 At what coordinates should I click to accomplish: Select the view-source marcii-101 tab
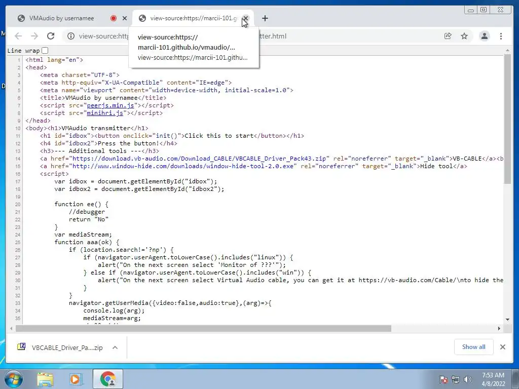click(194, 18)
